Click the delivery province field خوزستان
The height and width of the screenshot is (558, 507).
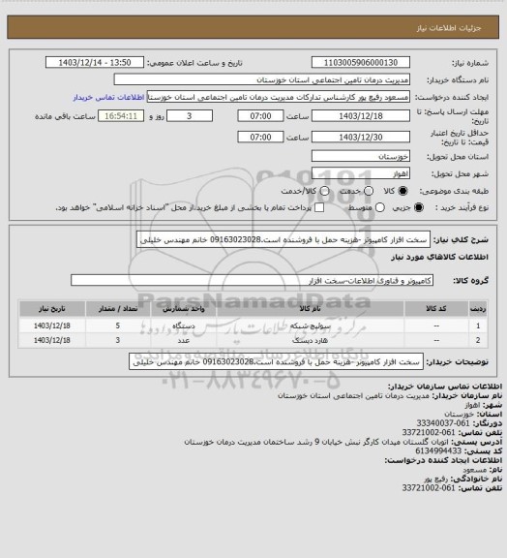pos(361,156)
